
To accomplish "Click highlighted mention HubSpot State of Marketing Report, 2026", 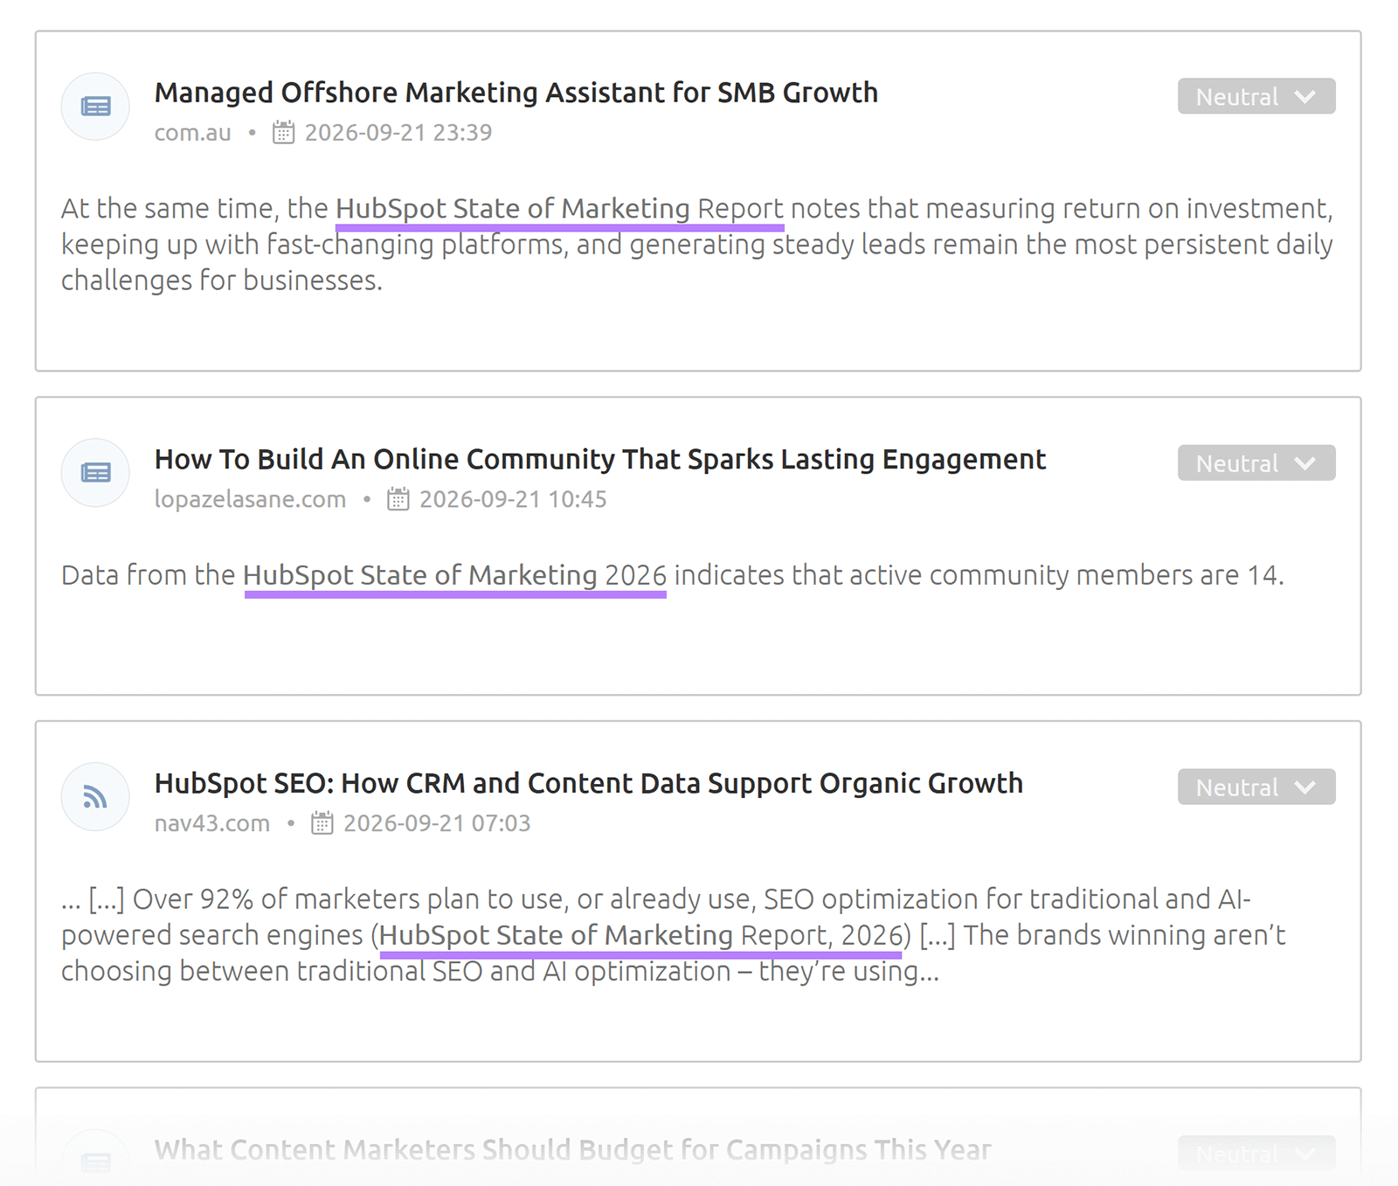I will tap(640, 935).
